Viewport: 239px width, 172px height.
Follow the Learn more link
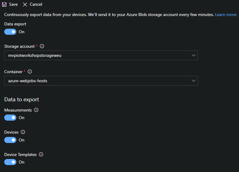point(226,15)
